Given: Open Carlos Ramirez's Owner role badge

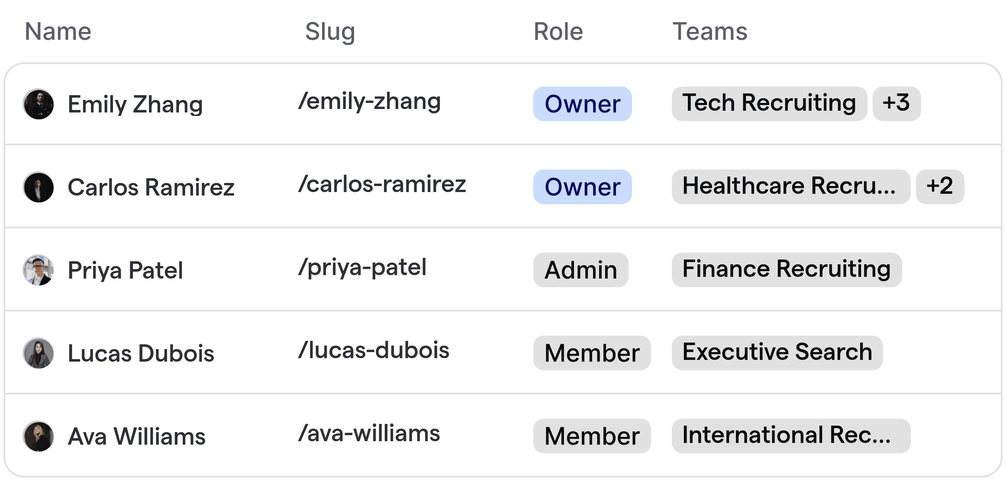Looking at the screenshot, I should click(582, 187).
